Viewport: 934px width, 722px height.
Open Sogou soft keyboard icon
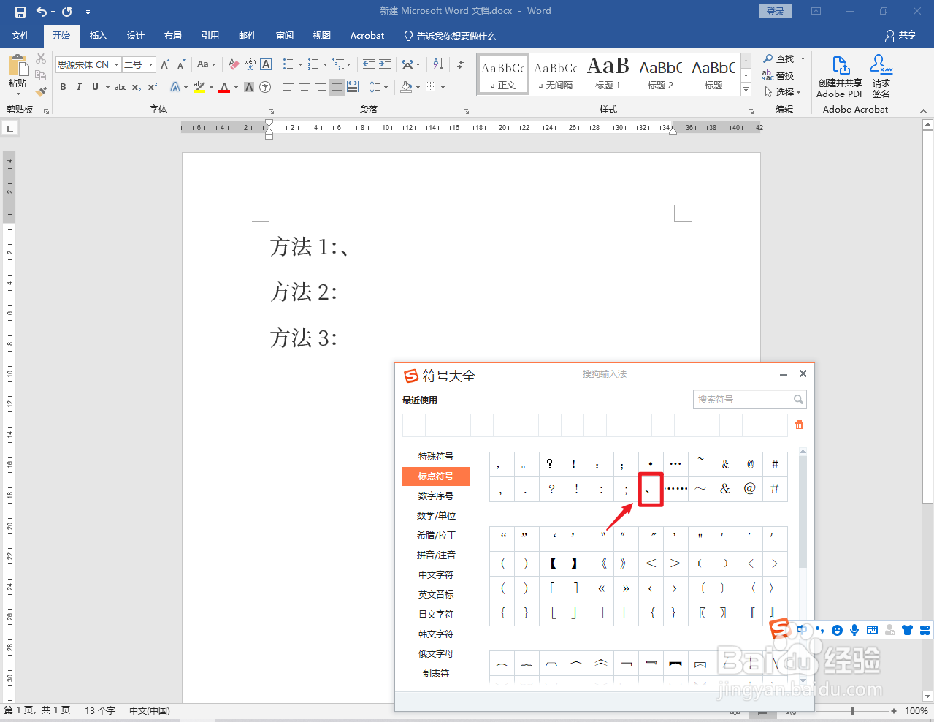(x=871, y=629)
